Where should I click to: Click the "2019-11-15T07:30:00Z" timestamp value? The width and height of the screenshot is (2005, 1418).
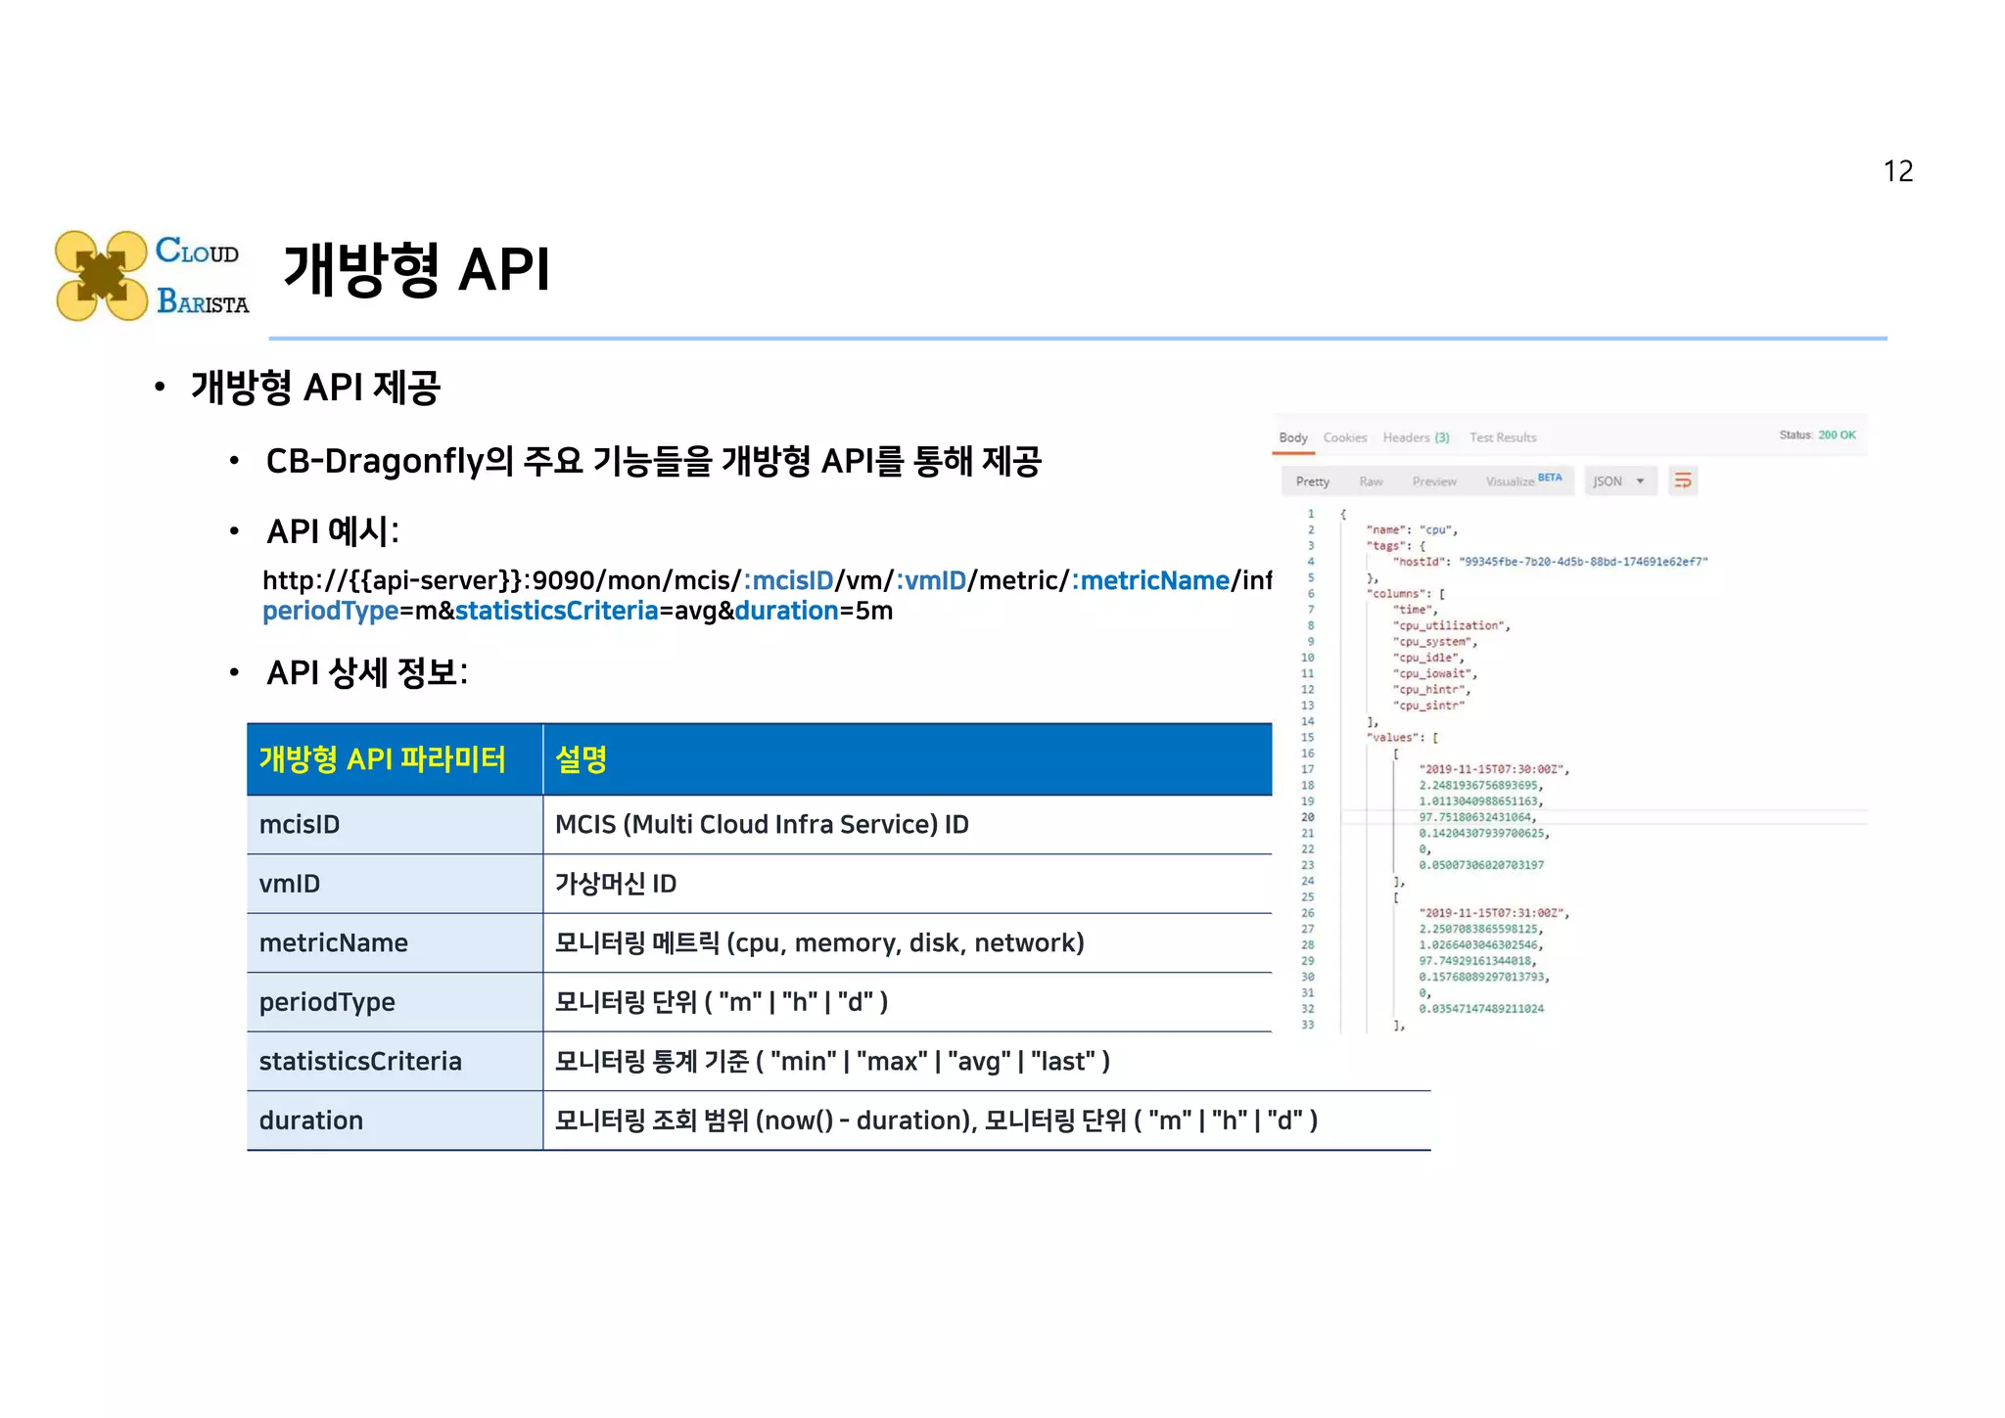[x=1494, y=769]
